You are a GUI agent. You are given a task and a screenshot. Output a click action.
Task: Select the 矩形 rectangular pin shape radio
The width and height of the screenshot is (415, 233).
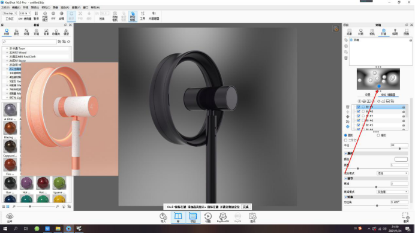(378, 135)
